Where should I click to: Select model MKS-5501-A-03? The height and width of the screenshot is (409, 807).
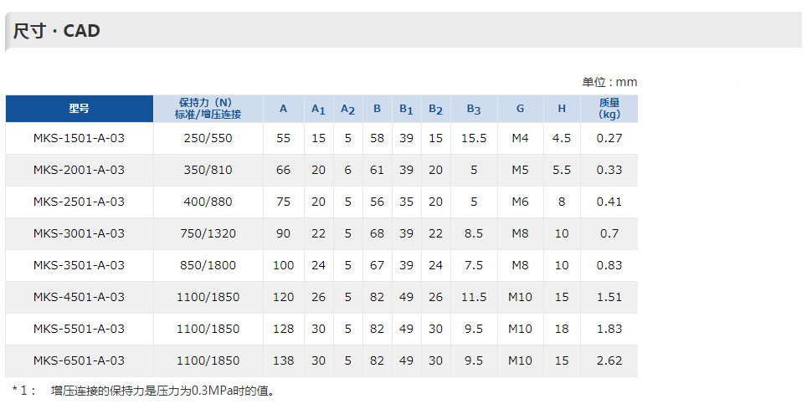[x=79, y=330]
